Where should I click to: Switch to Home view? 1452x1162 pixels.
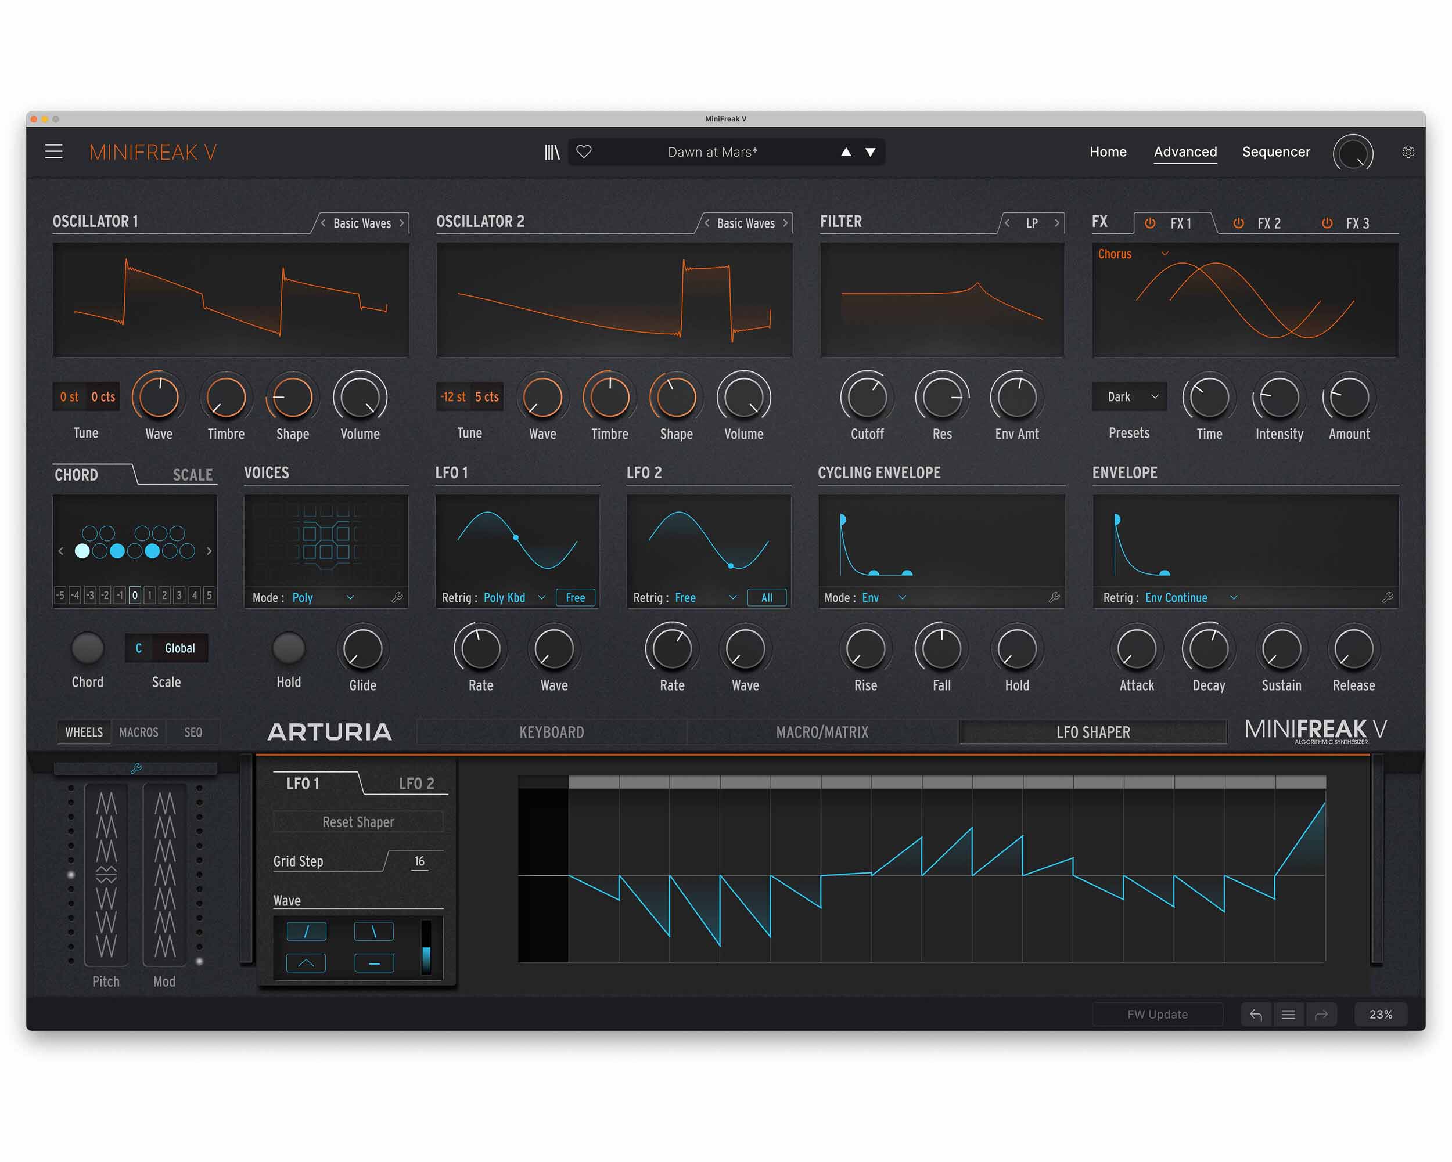coord(1108,152)
